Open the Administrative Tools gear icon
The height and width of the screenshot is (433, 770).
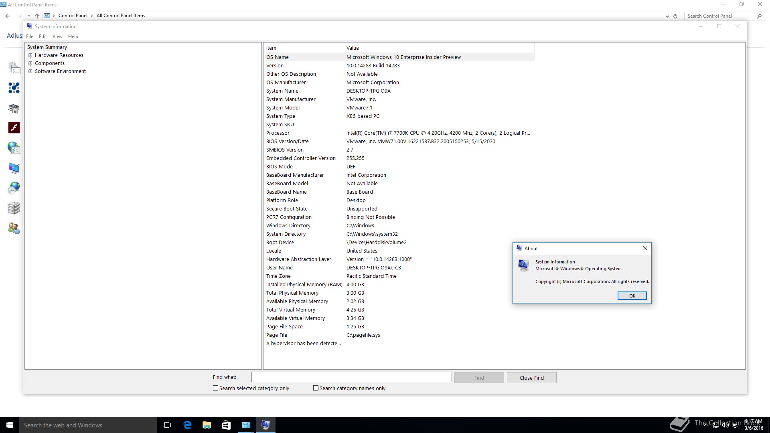(14, 68)
